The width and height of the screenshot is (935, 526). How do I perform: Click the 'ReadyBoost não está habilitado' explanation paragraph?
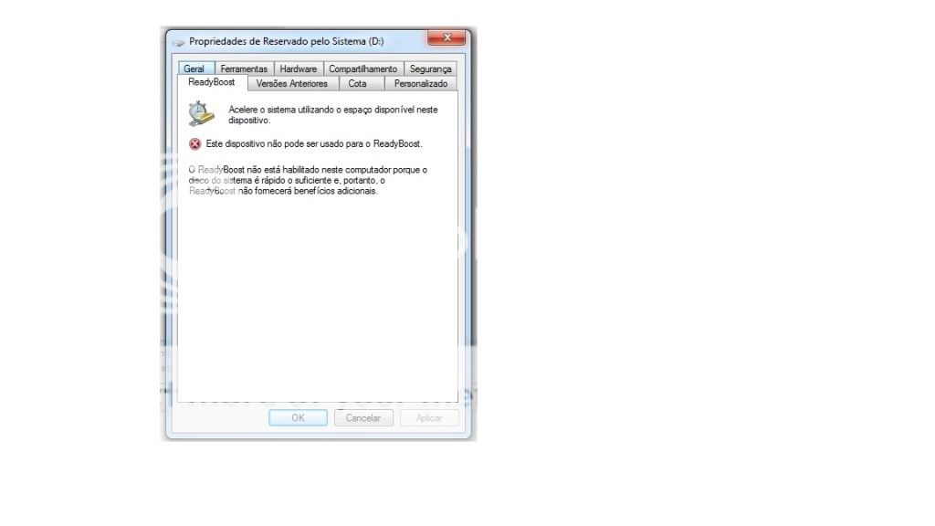(307, 180)
